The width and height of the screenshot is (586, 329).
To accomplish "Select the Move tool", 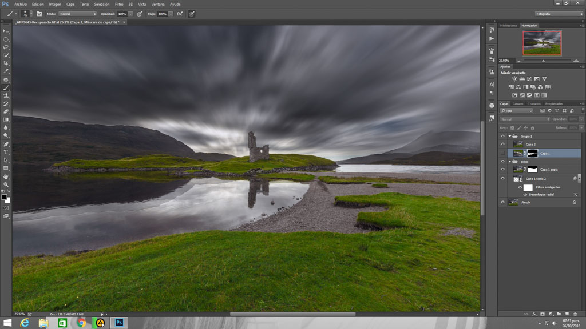I will [x=6, y=31].
